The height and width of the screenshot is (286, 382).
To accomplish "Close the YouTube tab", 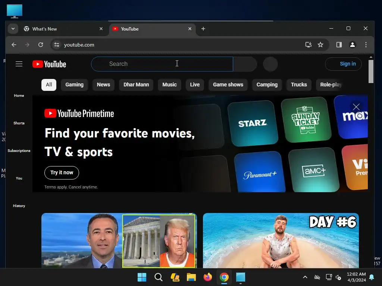I will pyautogui.click(x=190, y=29).
